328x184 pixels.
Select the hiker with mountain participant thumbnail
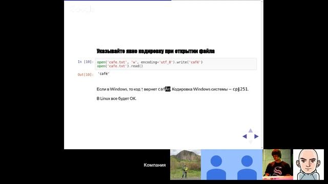point(186,165)
